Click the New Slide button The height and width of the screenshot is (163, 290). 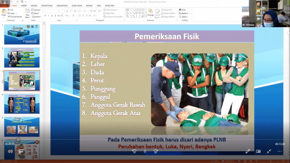[x=28, y=13]
